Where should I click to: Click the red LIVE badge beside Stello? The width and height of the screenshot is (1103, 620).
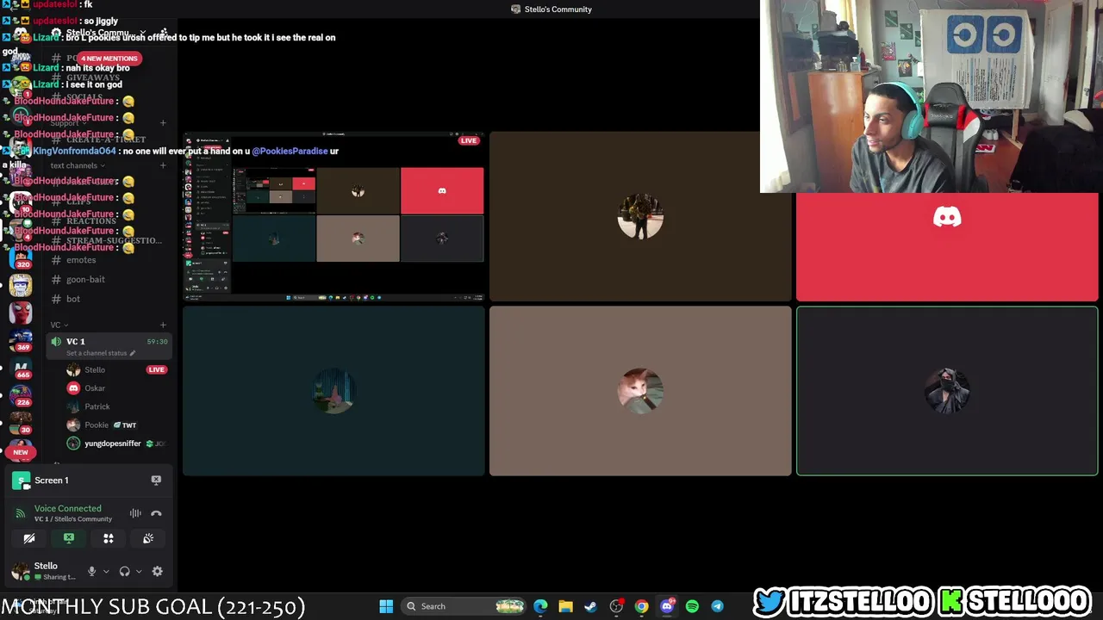156,369
